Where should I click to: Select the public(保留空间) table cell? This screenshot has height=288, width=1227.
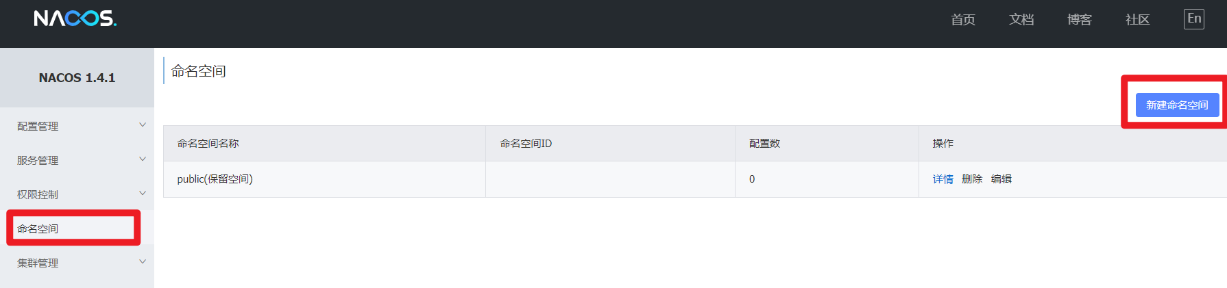(x=215, y=179)
